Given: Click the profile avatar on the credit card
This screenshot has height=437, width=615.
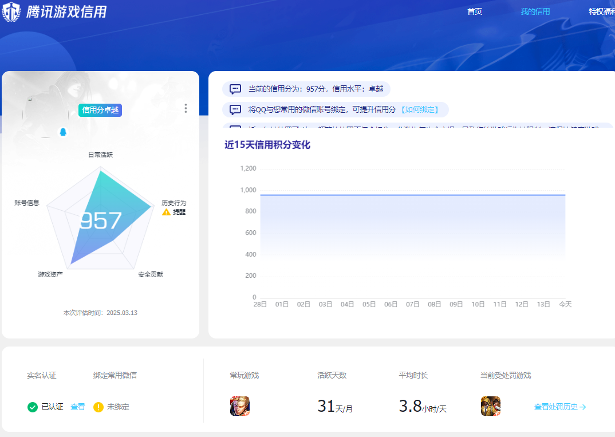Looking at the screenshot, I should tap(45, 115).
